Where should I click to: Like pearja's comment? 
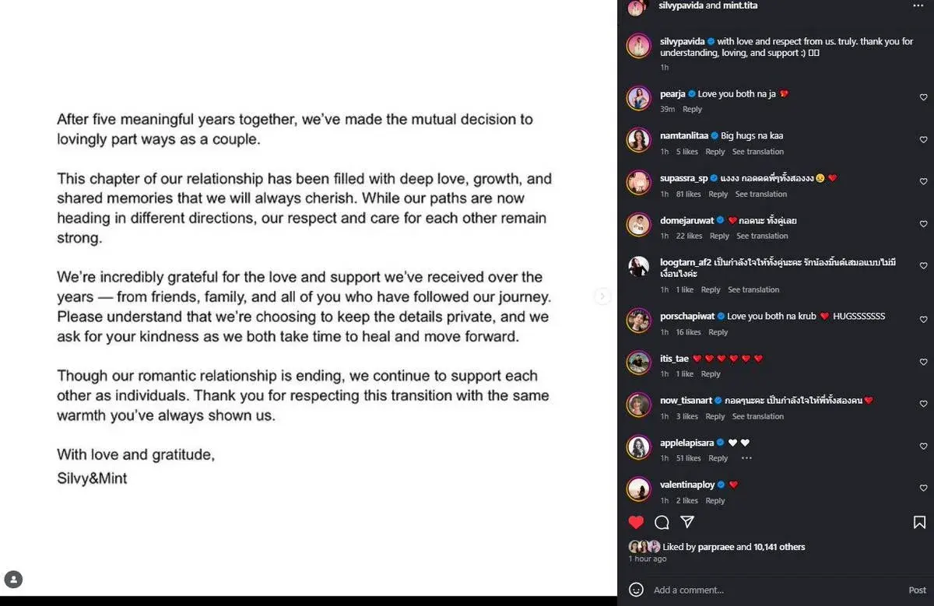click(924, 97)
